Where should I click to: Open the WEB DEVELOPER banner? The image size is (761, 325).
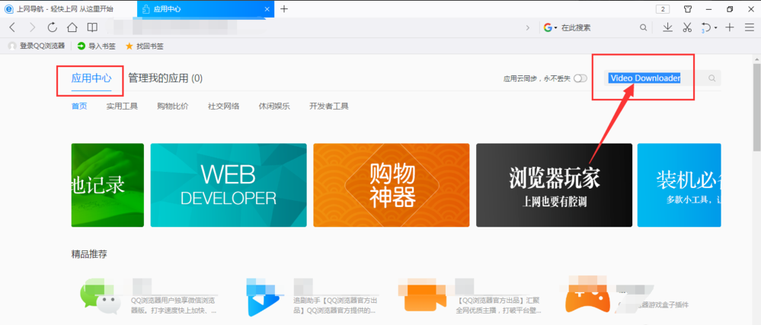[x=229, y=185]
